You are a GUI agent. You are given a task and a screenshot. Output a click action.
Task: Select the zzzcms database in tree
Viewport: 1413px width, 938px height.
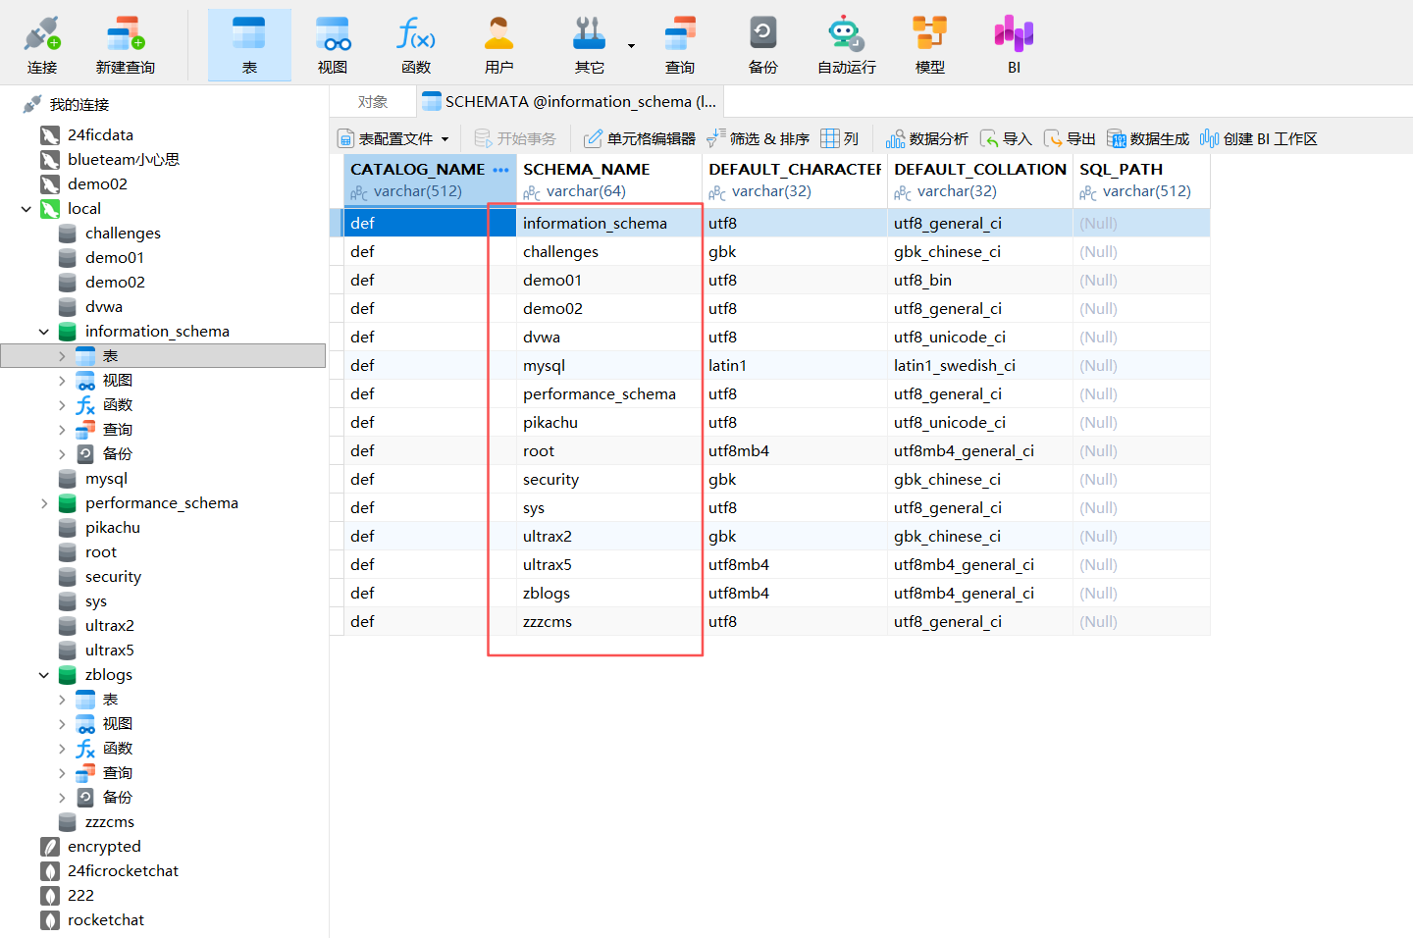click(109, 822)
